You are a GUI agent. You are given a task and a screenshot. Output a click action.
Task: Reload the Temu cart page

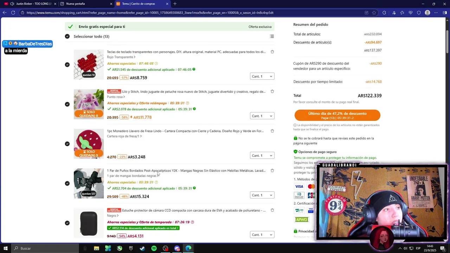tap(13, 13)
